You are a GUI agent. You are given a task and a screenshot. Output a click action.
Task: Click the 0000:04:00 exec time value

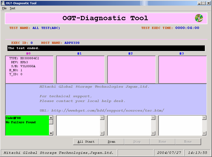tap(187, 28)
